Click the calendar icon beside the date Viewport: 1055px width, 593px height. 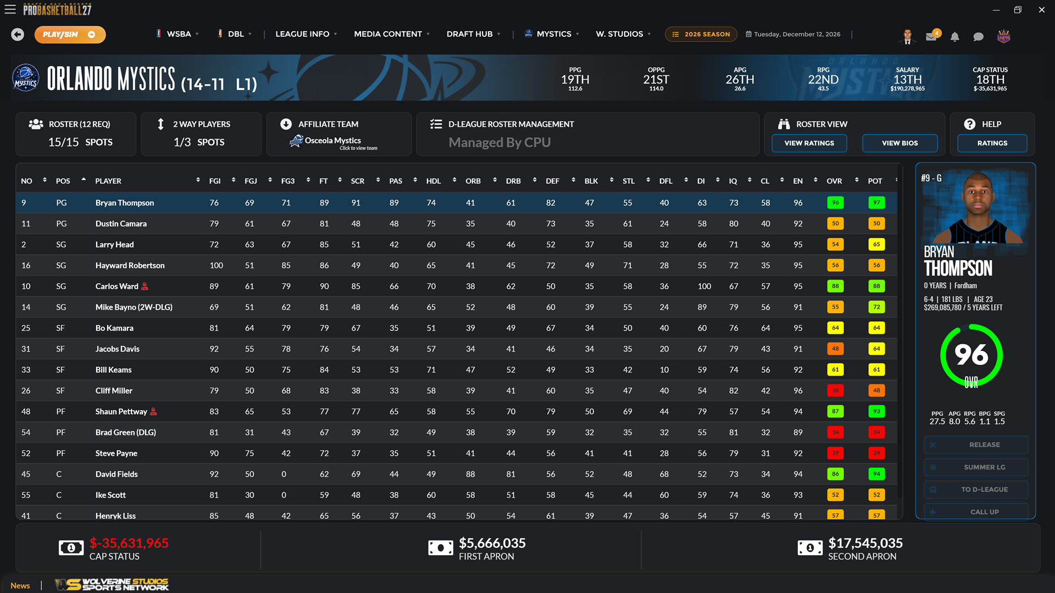point(748,34)
